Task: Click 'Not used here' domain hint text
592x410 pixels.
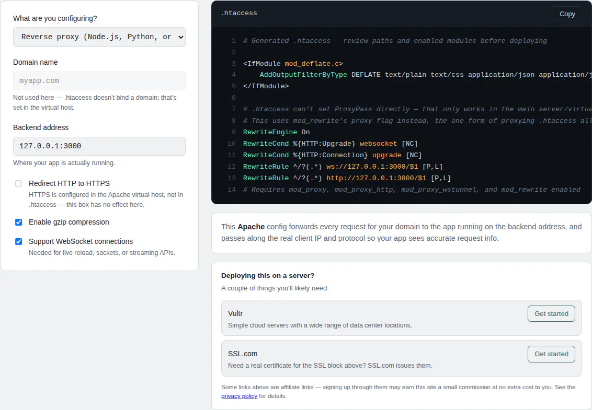Action: [x=95, y=102]
